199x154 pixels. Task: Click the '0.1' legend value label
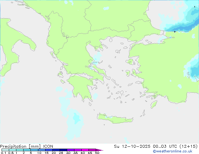(x=3, y=153)
